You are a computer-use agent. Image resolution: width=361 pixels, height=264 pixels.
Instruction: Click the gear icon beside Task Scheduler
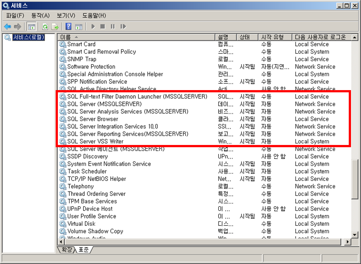coord(63,171)
